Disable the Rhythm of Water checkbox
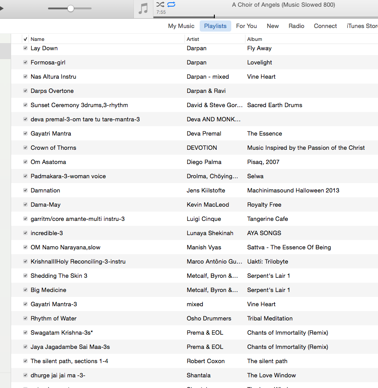 click(x=25, y=319)
